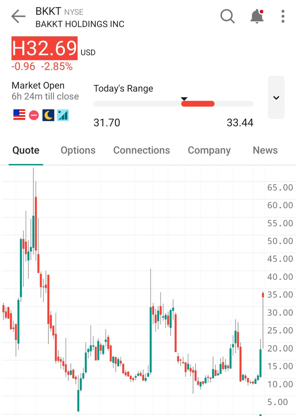Tap the latest candle at 35.00

tap(263, 295)
